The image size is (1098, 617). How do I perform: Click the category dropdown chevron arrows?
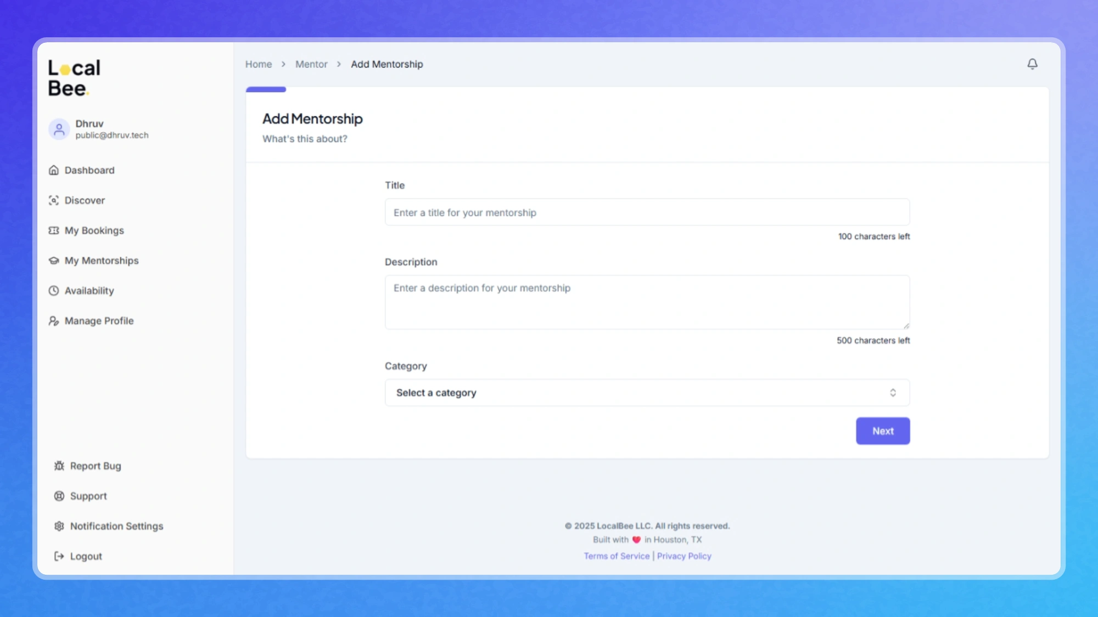[x=893, y=393]
